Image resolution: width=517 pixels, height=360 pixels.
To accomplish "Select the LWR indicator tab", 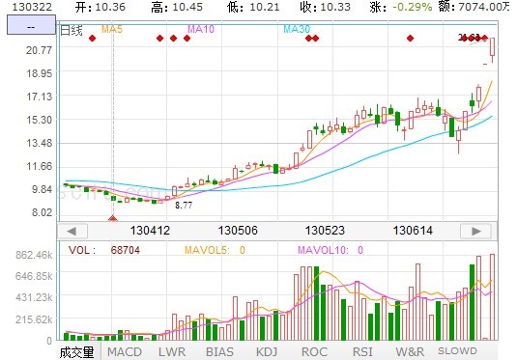I will pos(172,351).
